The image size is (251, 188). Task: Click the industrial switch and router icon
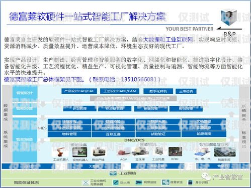pos(86,182)
